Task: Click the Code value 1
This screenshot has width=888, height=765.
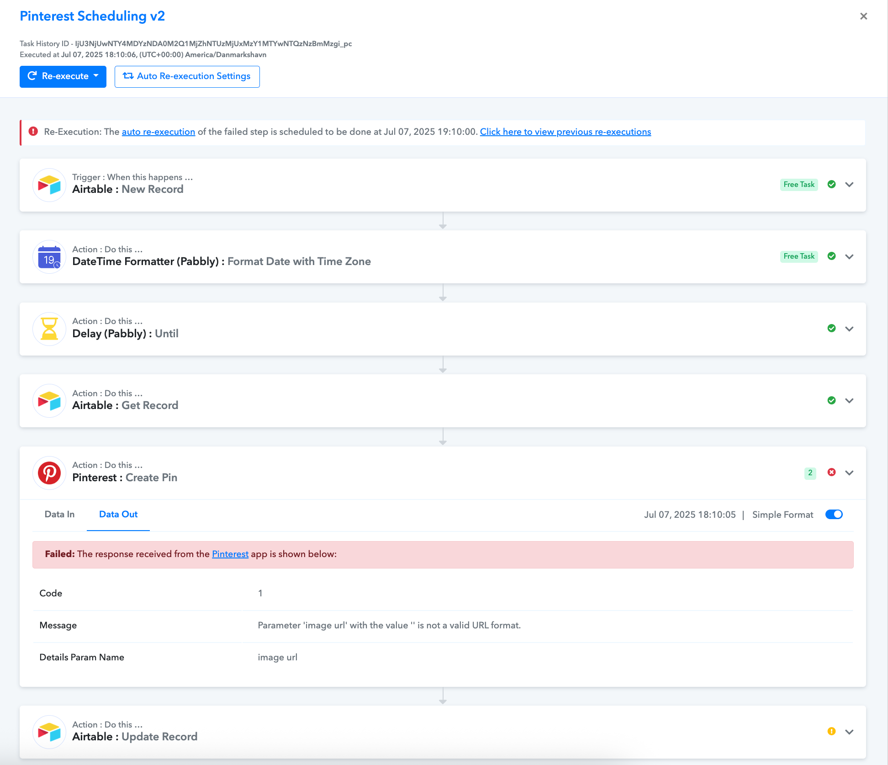Action: (x=260, y=593)
